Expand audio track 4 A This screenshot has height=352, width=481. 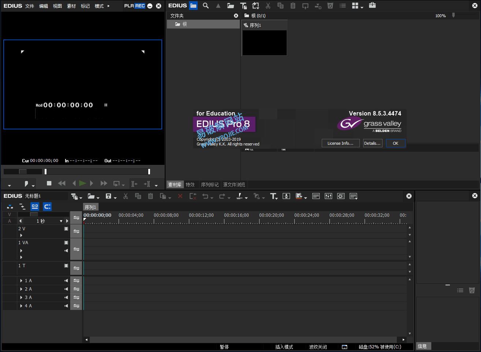point(21,306)
